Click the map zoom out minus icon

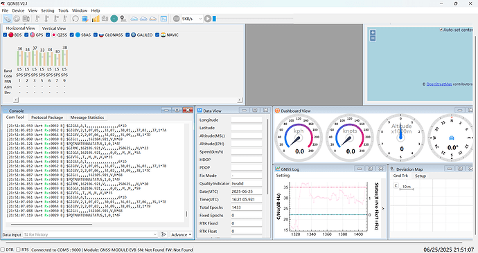373,38
